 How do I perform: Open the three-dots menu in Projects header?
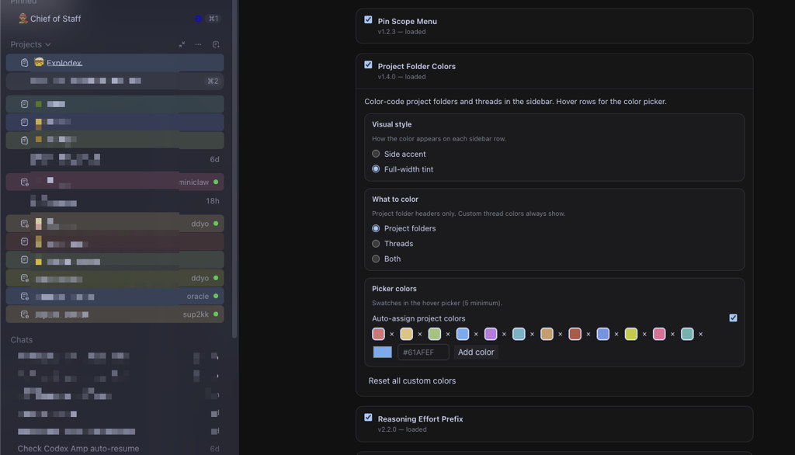click(x=198, y=44)
